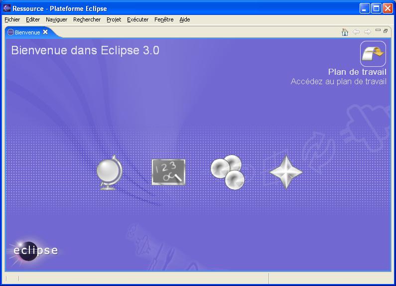
Task: Click the Home icon in the welcome toolbar
Action: coord(345,32)
